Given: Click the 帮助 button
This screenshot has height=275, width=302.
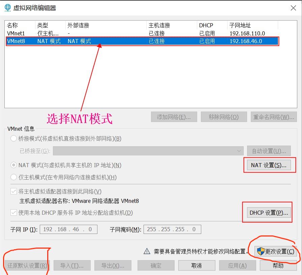Looking at the screenshot, I should pos(278,266).
